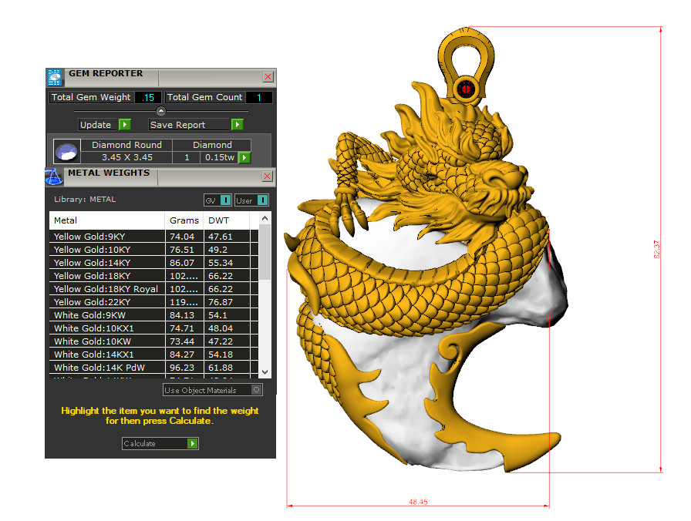
Task: Sort by the Grams column header
Action: click(x=184, y=220)
